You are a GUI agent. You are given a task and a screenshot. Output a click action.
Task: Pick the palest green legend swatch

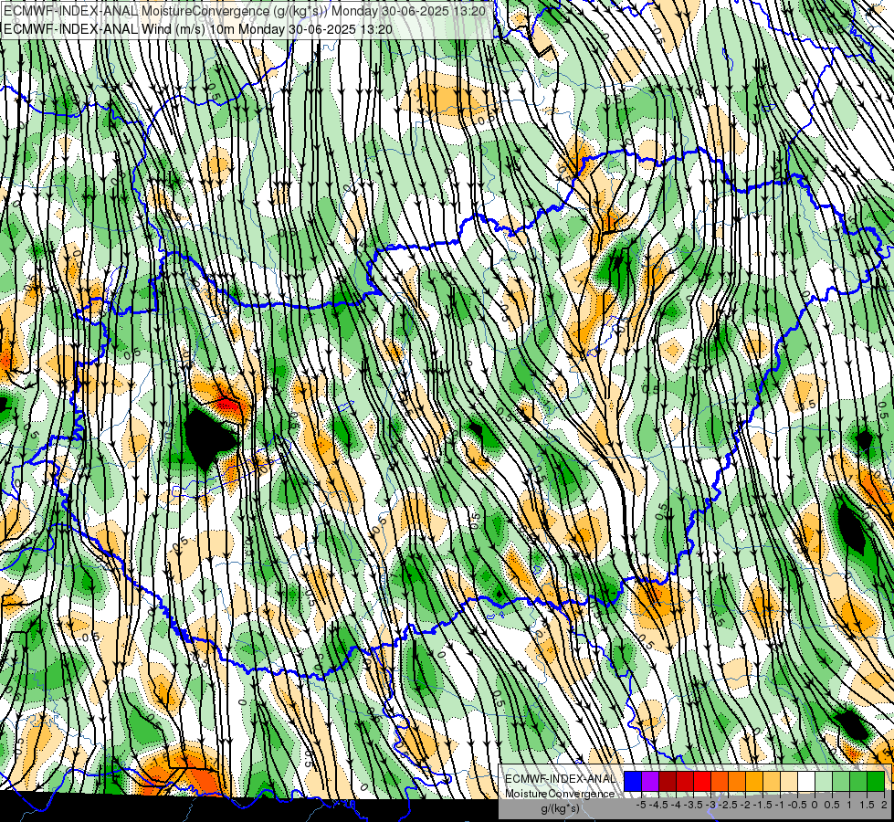824,782
